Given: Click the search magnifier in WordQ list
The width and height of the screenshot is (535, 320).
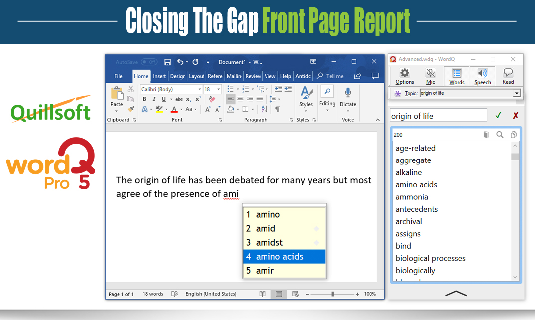Looking at the screenshot, I should point(500,135).
